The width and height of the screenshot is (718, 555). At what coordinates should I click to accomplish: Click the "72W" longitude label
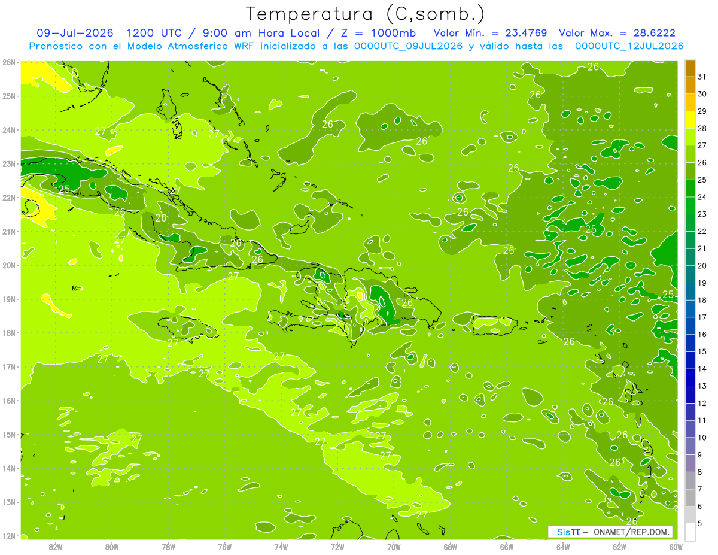pyautogui.click(x=337, y=547)
